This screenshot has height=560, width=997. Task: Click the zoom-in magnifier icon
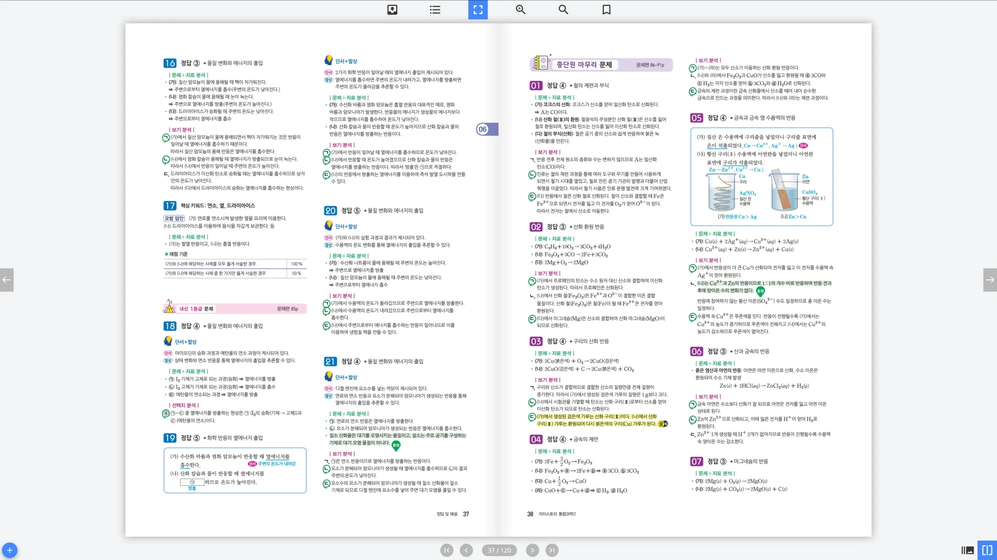(x=520, y=9)
